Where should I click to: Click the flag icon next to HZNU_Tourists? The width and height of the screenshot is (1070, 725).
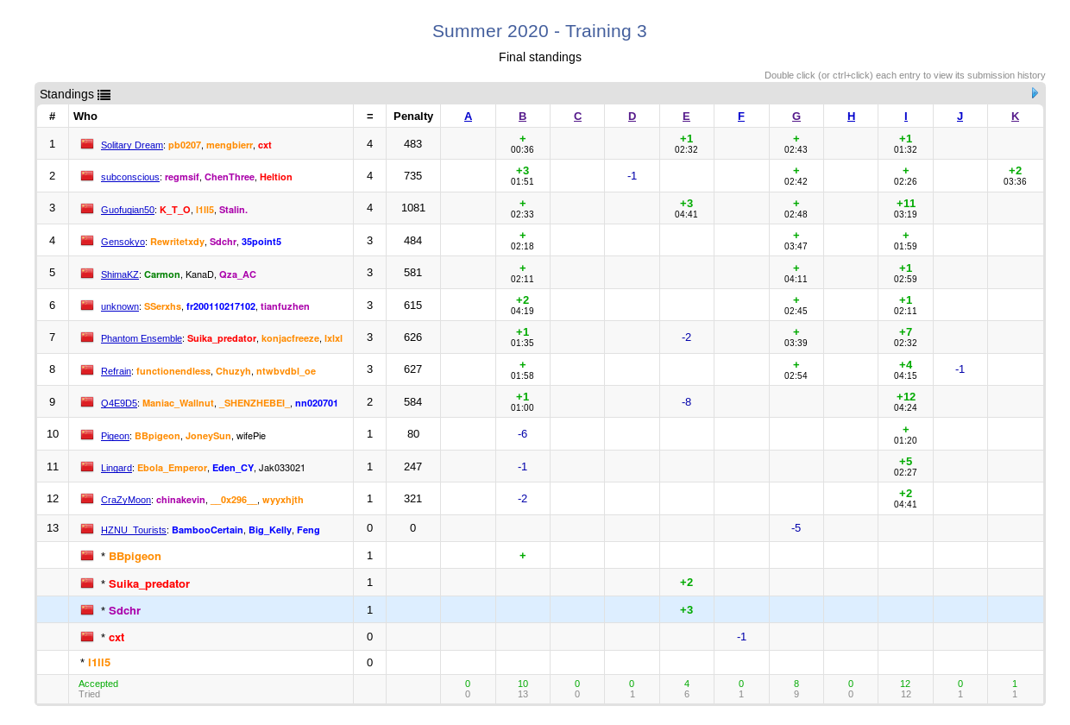click(87, 529)
